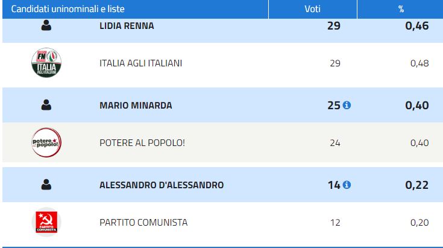Click the person icon next to Lidia Renna
The width and height of the screenshot is (443, 248).
(46, 25)
